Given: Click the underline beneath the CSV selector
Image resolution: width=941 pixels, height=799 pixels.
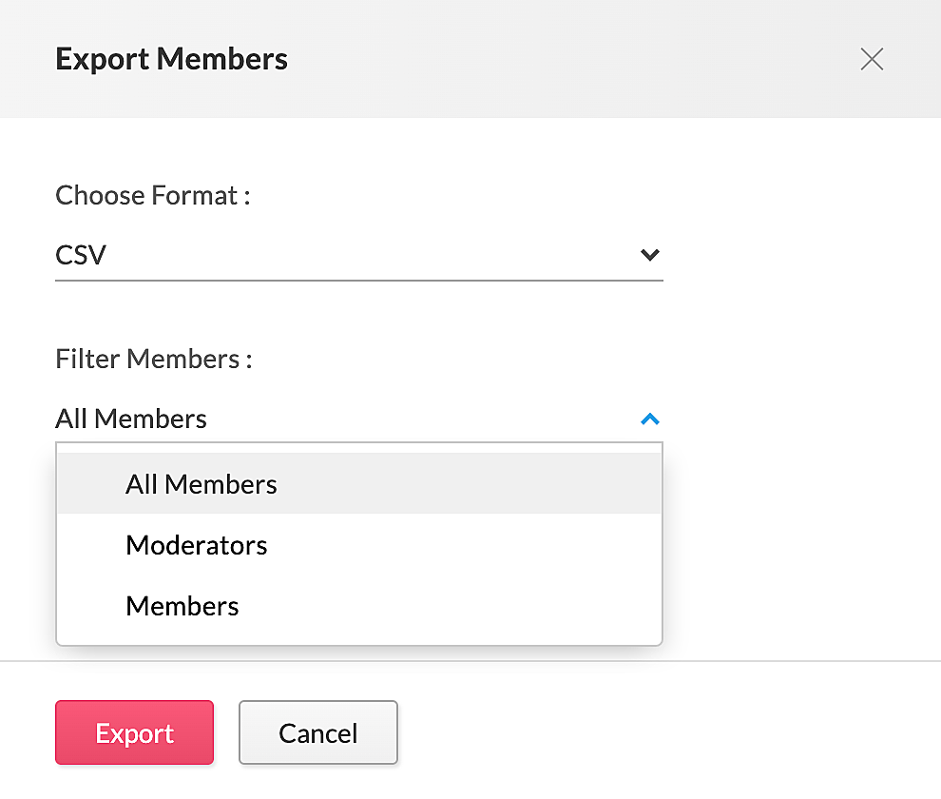Looking at the screenshot, I should [359, 280].
